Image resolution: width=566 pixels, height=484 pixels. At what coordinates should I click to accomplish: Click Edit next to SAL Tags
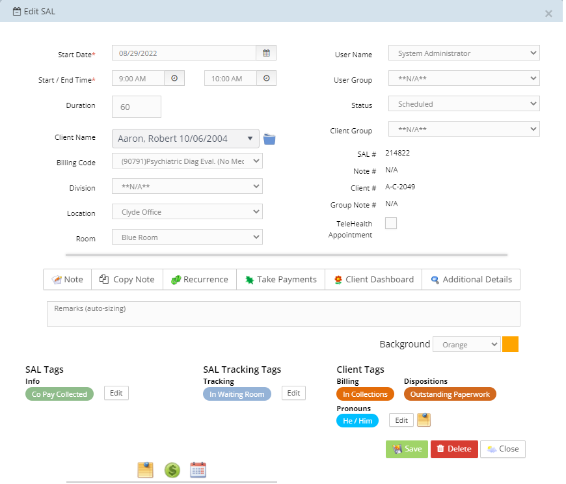click(116, 393)
